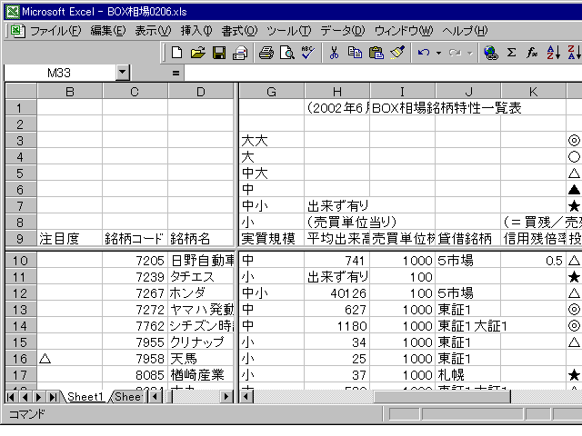
Task: Open Print Preview magnifier icon
Action: click(x=287, y=53)
